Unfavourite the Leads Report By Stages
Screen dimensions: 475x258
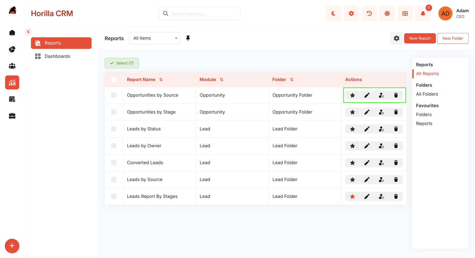tap(352, 197)
